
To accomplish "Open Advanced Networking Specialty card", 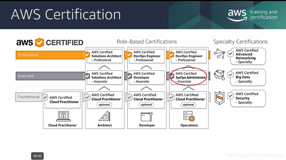I will [x=248, y=56].
